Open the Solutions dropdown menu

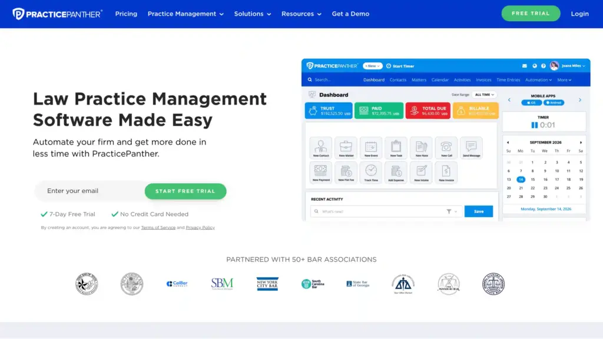pyautogui.click(x=252, y=14)
